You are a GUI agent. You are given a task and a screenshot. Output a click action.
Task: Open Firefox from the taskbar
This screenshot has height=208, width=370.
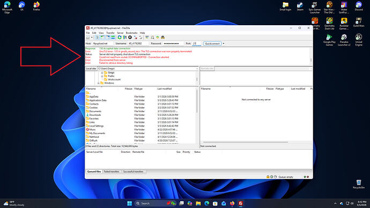[x=232, y=203]
